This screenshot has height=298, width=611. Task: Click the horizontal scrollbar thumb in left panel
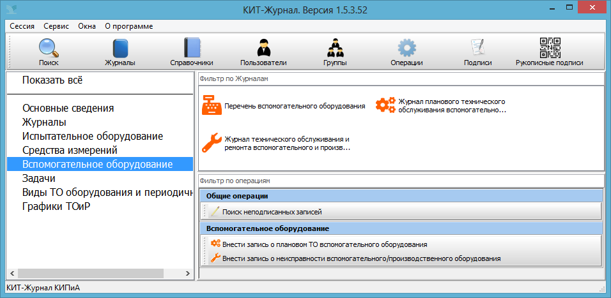pos(91,273)
